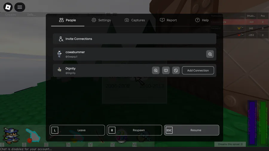The height and width of the screenshot is (151, 269).
Task: Click the -113 studs value in leaderboard
Action: pos(251,22)
